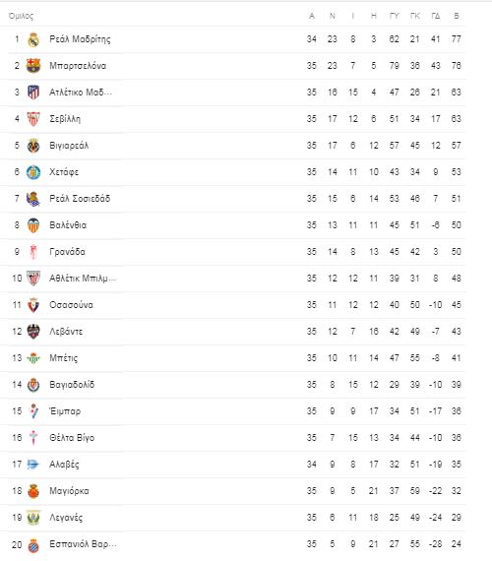Click the Ομιλος column header
The height and width of the screenshot is (561, 492).
(x=21, y=16)
